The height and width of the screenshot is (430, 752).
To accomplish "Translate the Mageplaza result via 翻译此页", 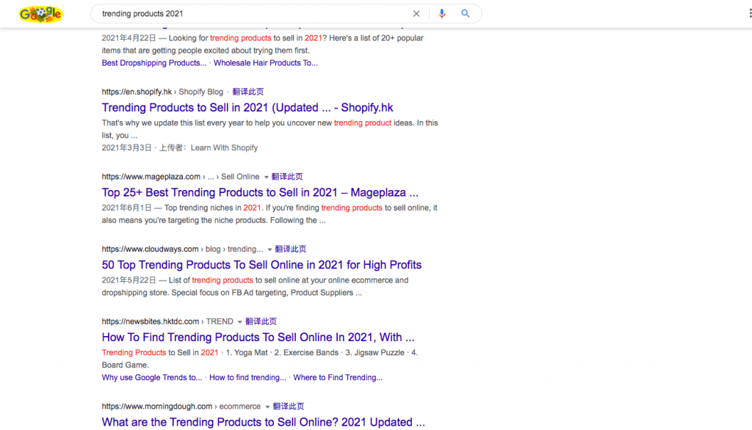I will (287, 176).
